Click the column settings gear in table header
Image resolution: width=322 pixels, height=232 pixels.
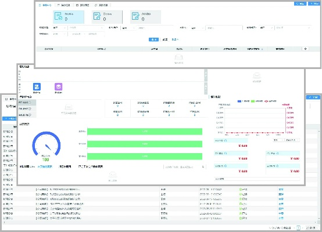pos(305,49)
